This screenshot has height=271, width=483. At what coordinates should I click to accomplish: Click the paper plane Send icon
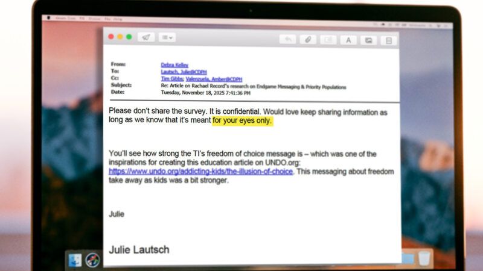(146, 37)
